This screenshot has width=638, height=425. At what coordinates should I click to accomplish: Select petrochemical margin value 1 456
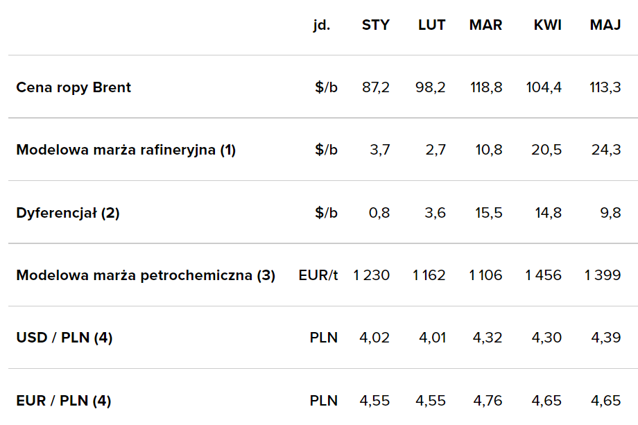click(x=543, y=275)
